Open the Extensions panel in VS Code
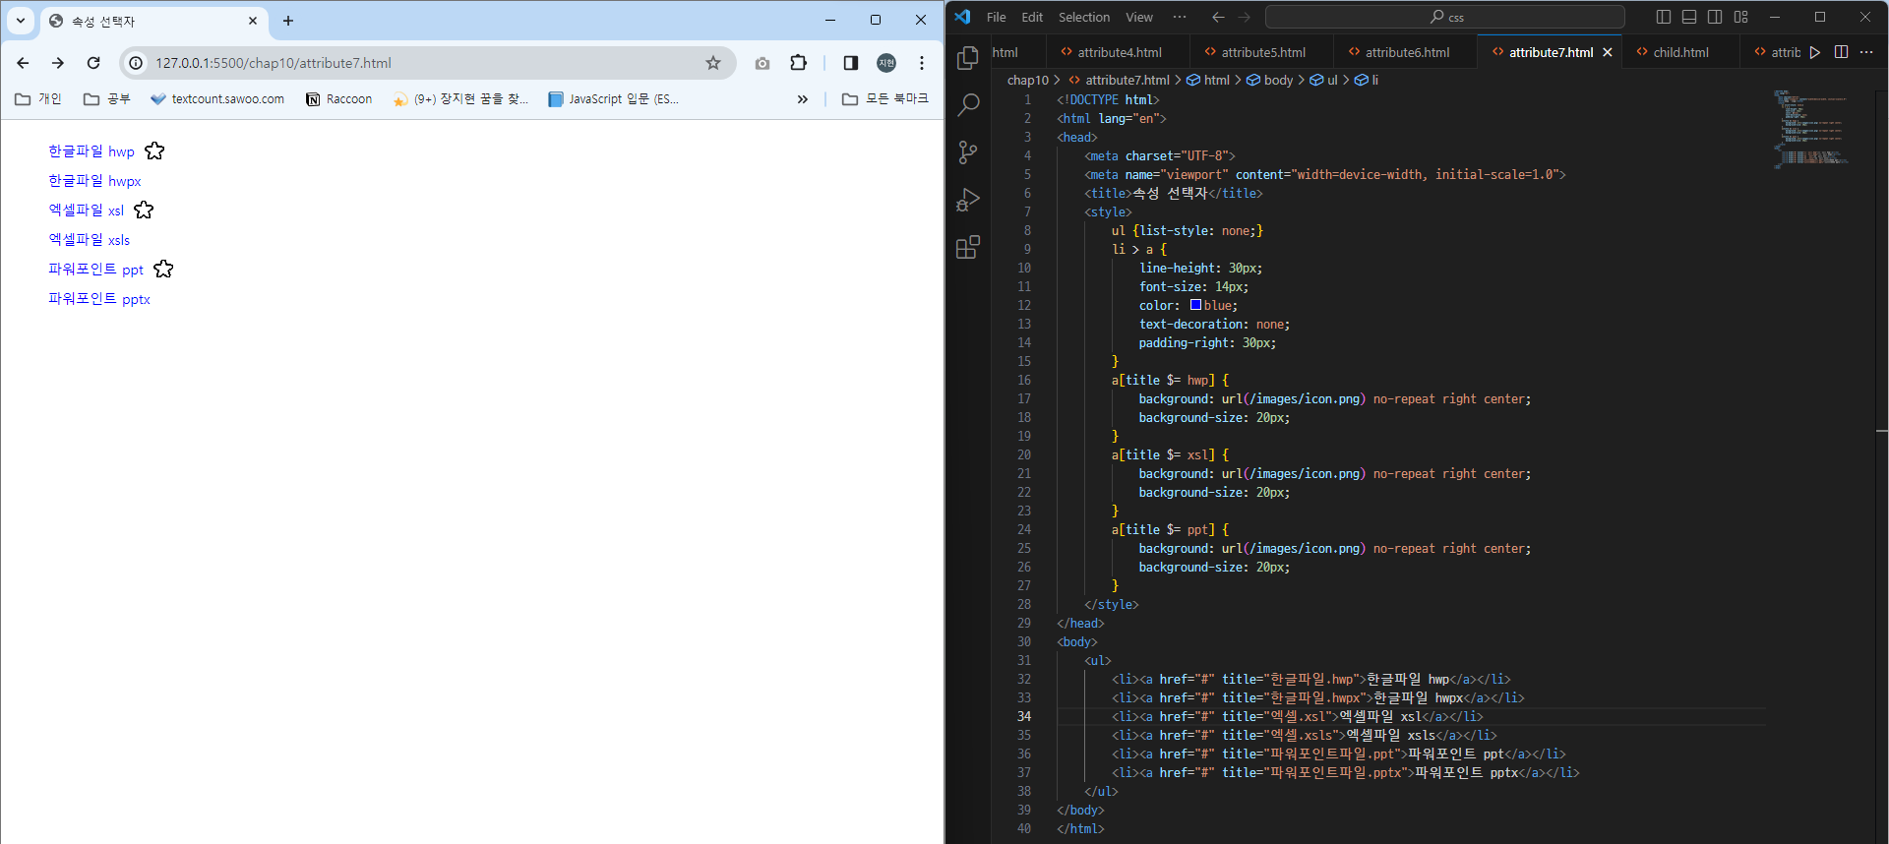 [968, 247]
